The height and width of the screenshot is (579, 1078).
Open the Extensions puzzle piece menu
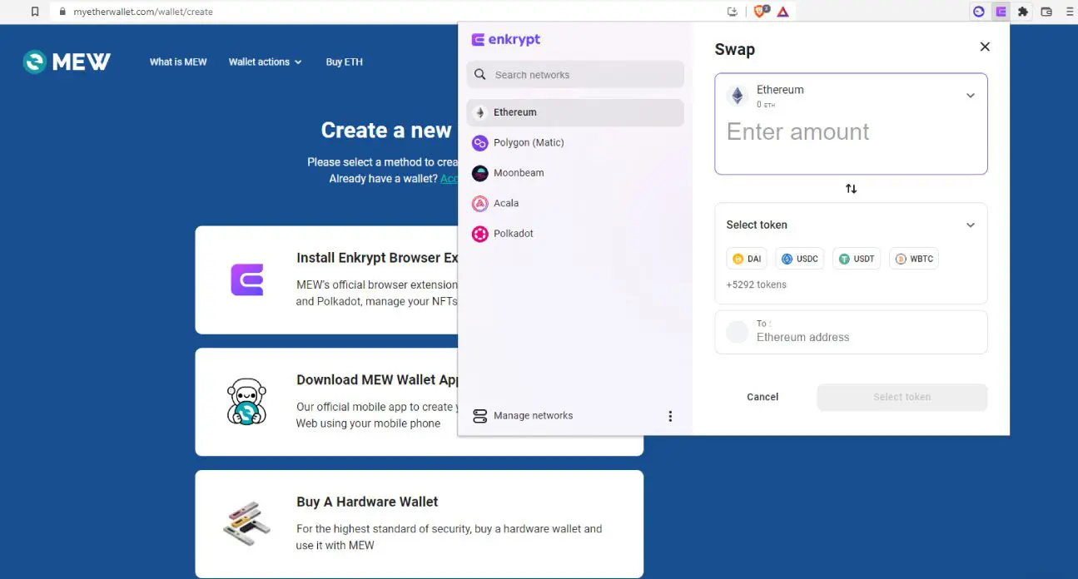(1023, 12)
